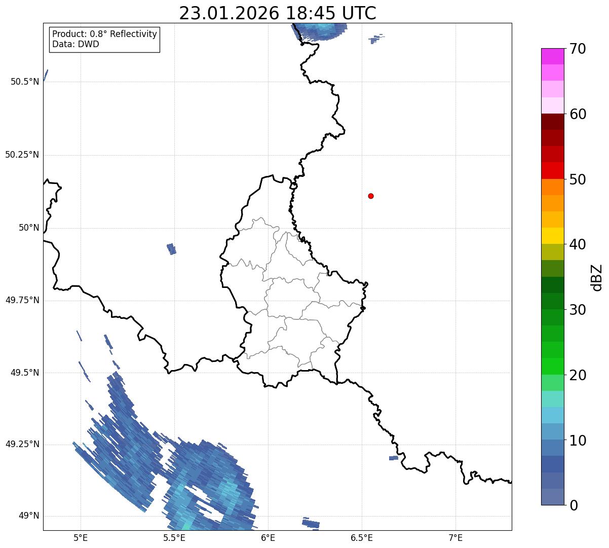The height and width of the screenshot is (548, 609).
Task: Click the dBZ colorbar axis label
Action: click(x=597, y=277)
